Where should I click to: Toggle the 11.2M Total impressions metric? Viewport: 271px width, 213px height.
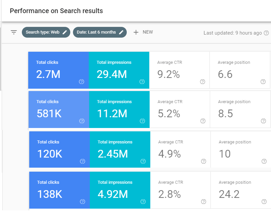point(119,109)
